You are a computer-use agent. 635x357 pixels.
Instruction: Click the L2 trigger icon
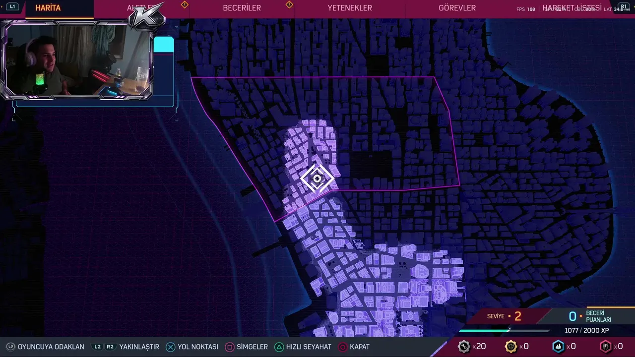click(x=98, y=347)
